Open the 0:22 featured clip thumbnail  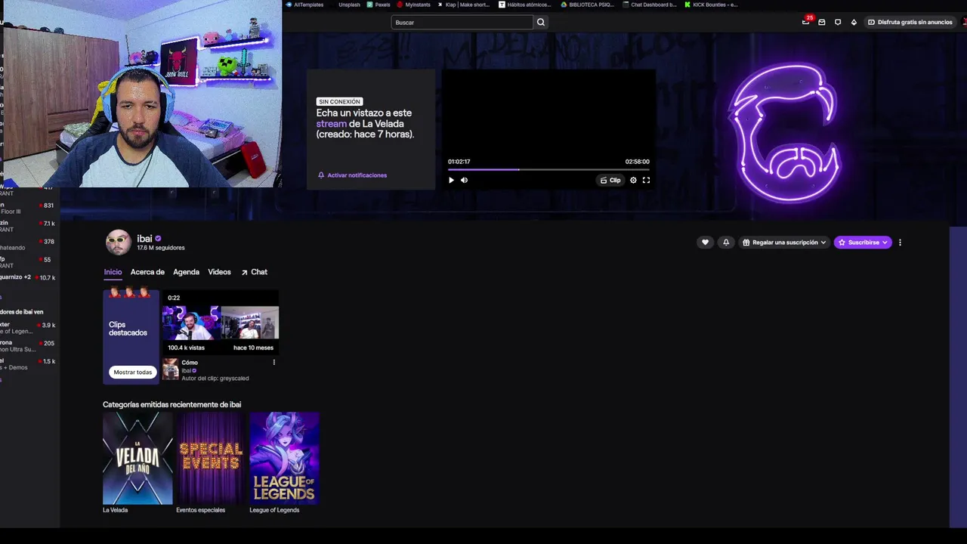[221, 323]
